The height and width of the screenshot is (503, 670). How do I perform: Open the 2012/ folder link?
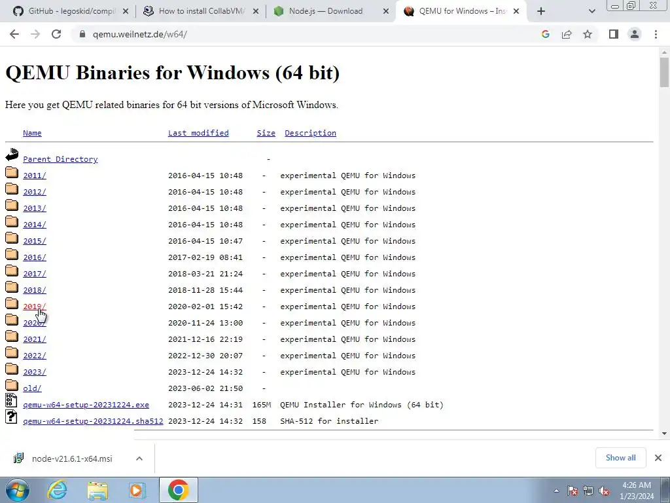coord(35,192)
